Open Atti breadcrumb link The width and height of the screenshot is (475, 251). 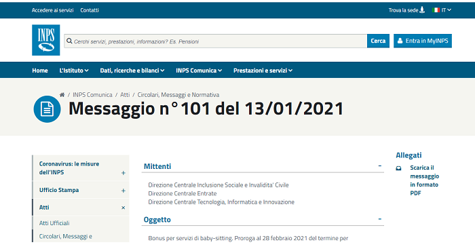tap(125, 95)
